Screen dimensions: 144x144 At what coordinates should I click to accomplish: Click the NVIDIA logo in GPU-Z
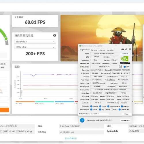pyautogui.click(x=125, y=60)
